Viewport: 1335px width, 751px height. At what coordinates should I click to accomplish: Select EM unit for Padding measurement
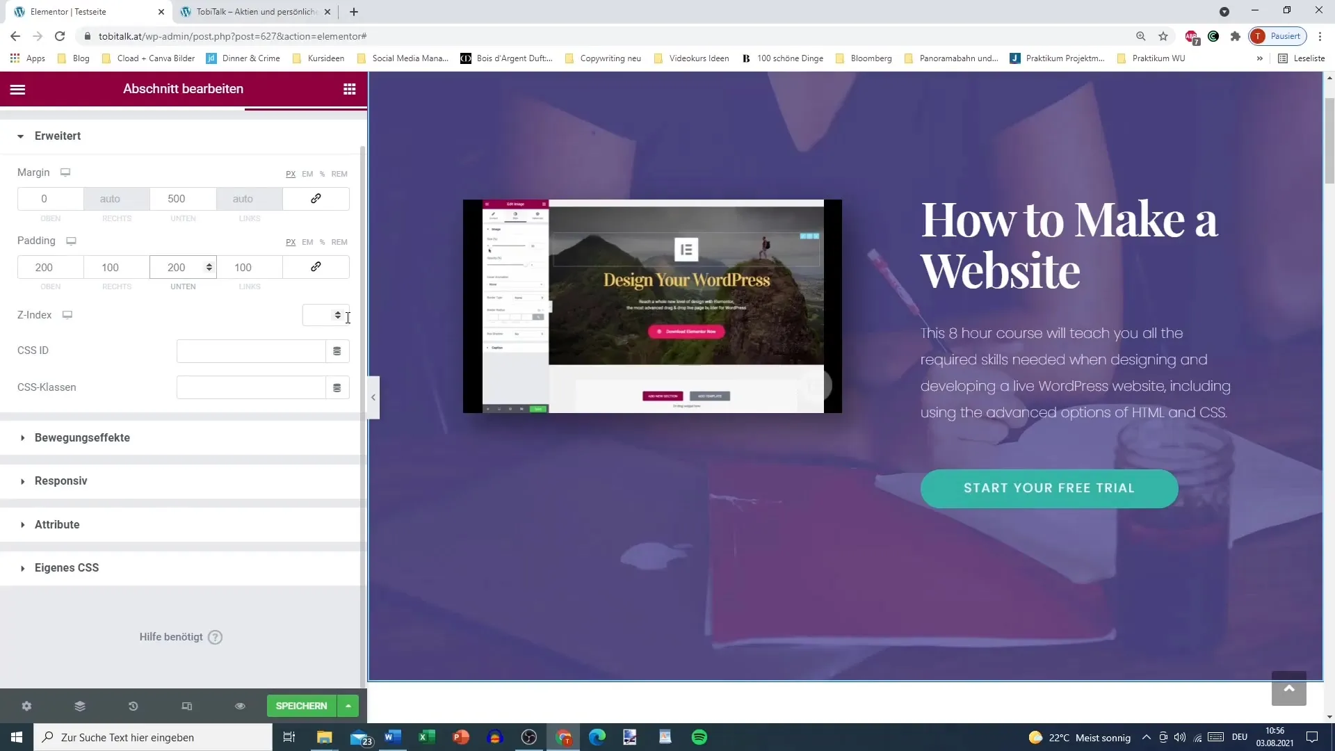point(307,242)
